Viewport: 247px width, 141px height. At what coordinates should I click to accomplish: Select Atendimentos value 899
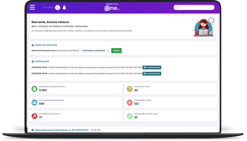[x=42, y=104]
